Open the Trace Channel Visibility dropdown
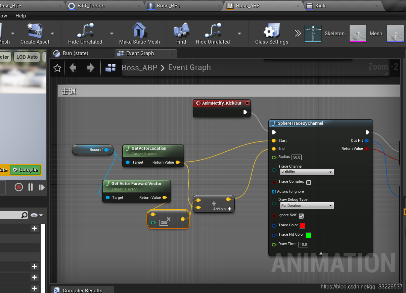 click(307, 172)
